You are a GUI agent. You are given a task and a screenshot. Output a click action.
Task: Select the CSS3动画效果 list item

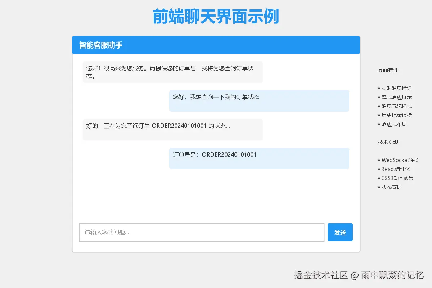[396, 178]
